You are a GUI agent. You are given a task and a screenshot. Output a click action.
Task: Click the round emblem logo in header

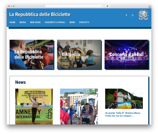click(143, 15)
